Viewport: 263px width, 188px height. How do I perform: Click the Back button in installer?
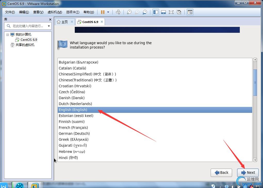(221, 173)
